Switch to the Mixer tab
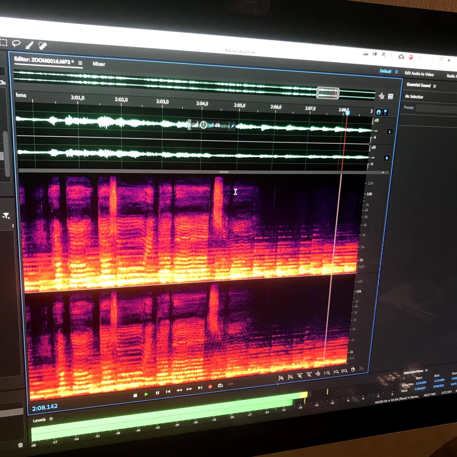 [x=99, y=64]
